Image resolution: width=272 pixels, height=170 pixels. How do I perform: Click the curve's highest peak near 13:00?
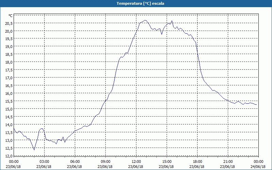pos(146,20)
